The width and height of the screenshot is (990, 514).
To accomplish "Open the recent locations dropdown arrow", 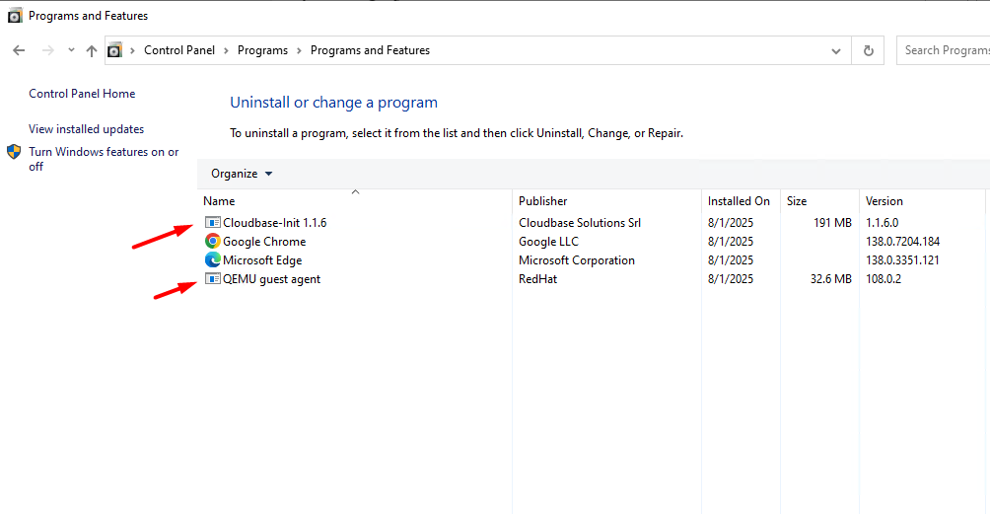I will [x=71, y=50].
